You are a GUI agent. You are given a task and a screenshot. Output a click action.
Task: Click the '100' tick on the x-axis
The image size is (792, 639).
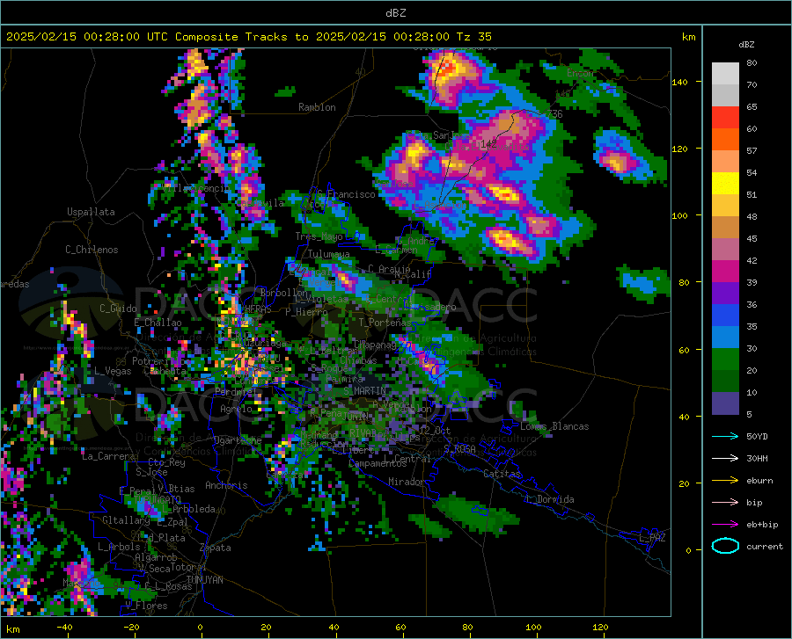533,628
